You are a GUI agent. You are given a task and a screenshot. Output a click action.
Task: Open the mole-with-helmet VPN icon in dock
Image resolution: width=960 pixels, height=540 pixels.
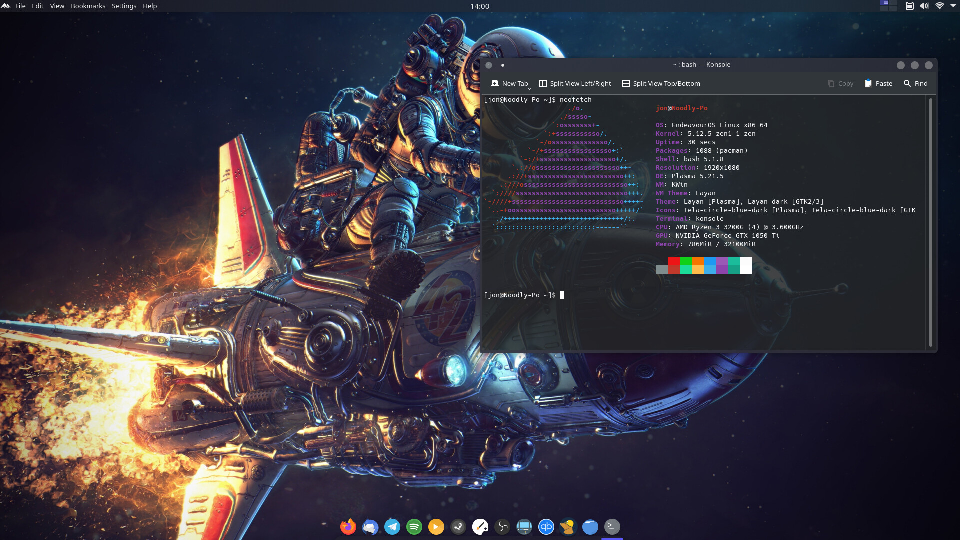pyautogui.click(x=568, y=527)
